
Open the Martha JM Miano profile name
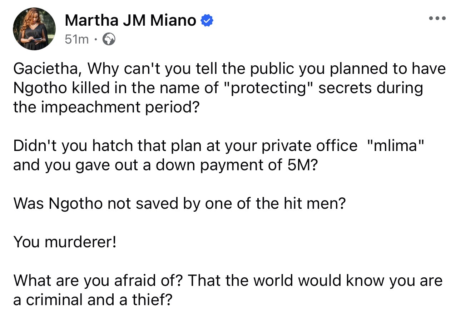(130, 21)
